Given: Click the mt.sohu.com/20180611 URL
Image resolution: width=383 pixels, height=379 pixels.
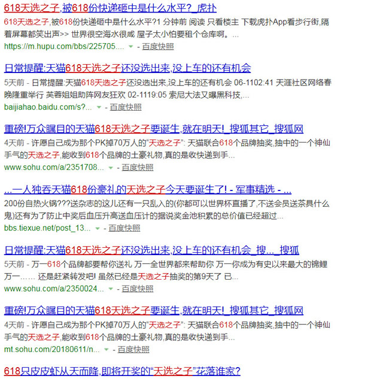Looking at the screenshot, I should pos(52,349).
